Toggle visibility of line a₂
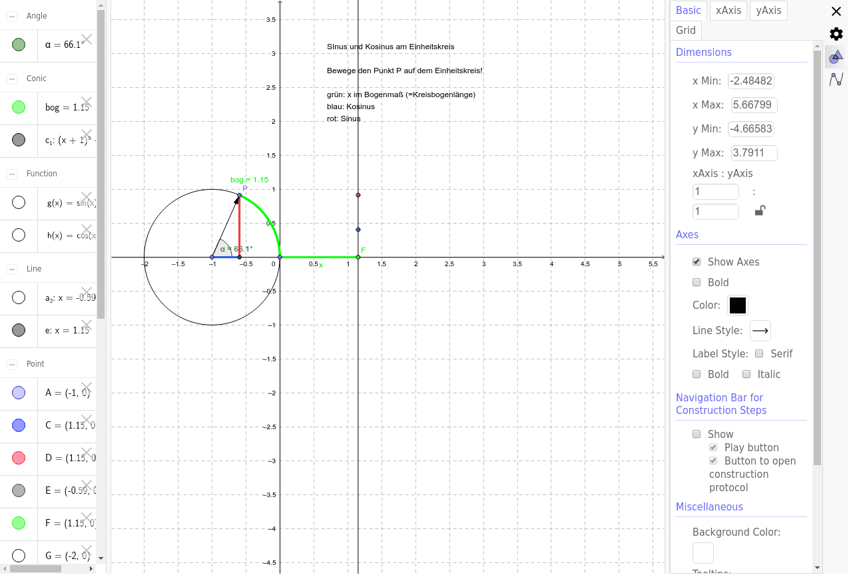The image size is (849, 575). [x=19, y=297]
